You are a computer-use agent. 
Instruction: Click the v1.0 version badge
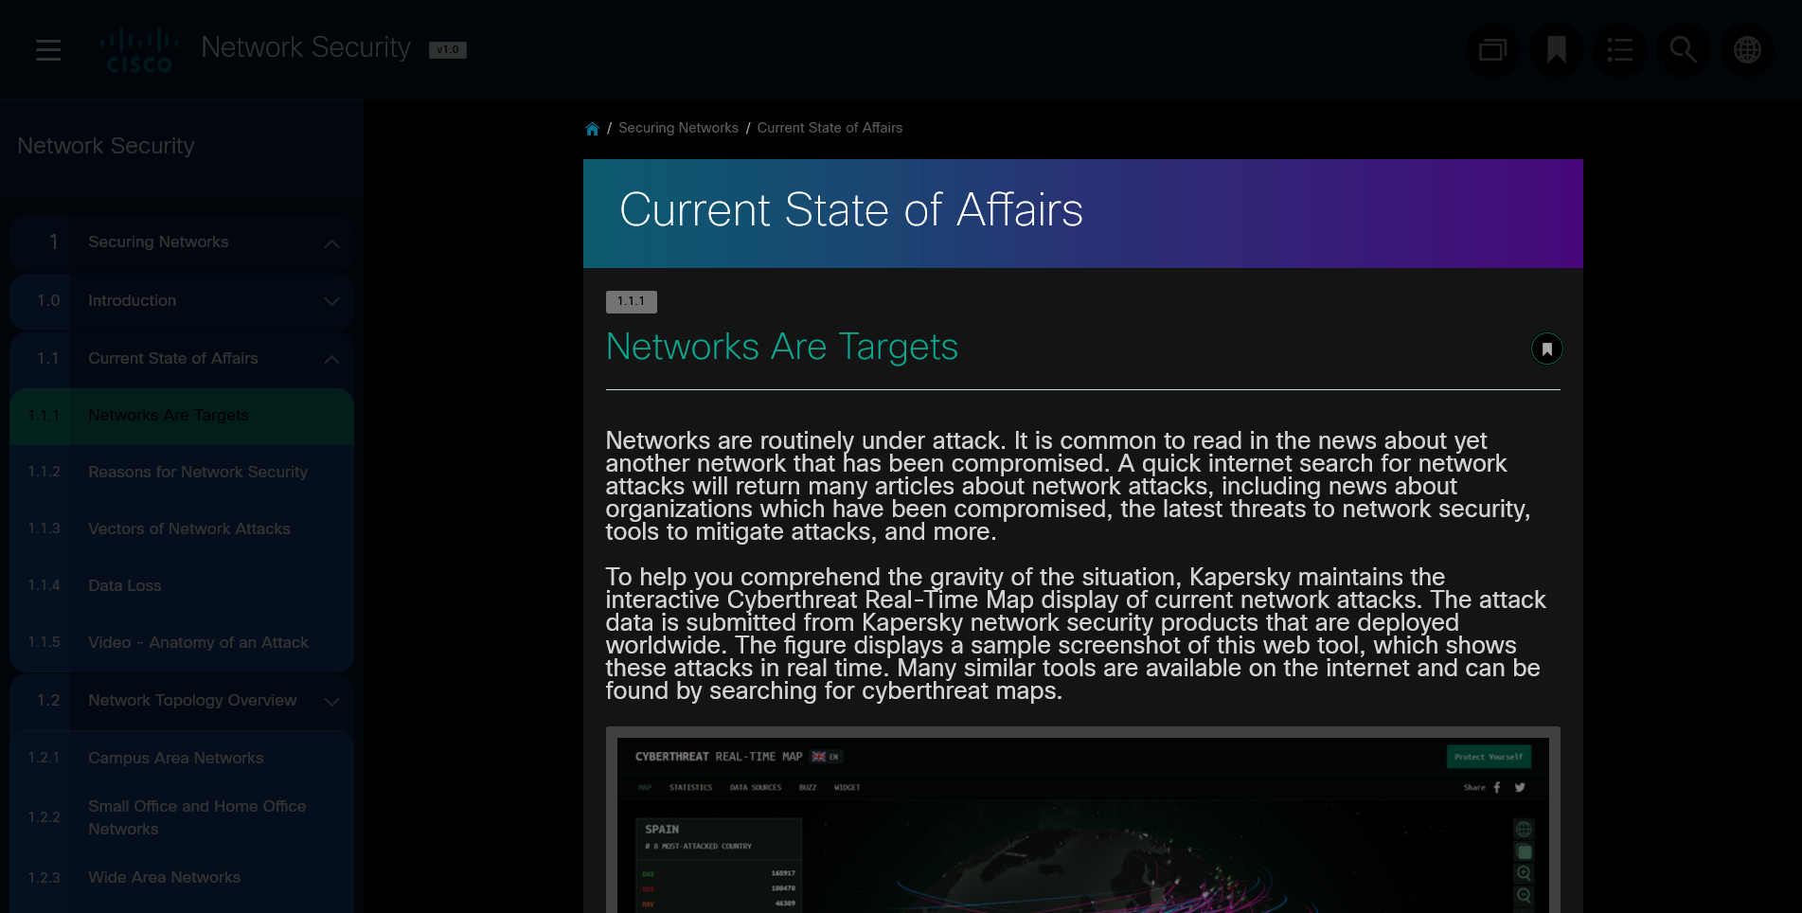(448, 50)
